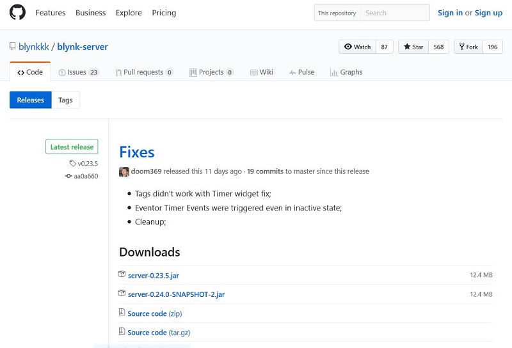The image size is (512, 348).
Task: Select the archive icon for Source code (tar.gz)
Action: coord(122,331)
